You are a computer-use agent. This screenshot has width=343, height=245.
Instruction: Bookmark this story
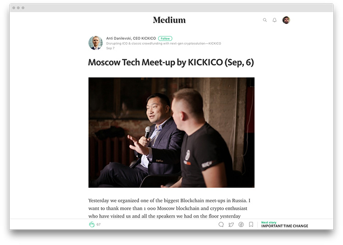(251, 224)
